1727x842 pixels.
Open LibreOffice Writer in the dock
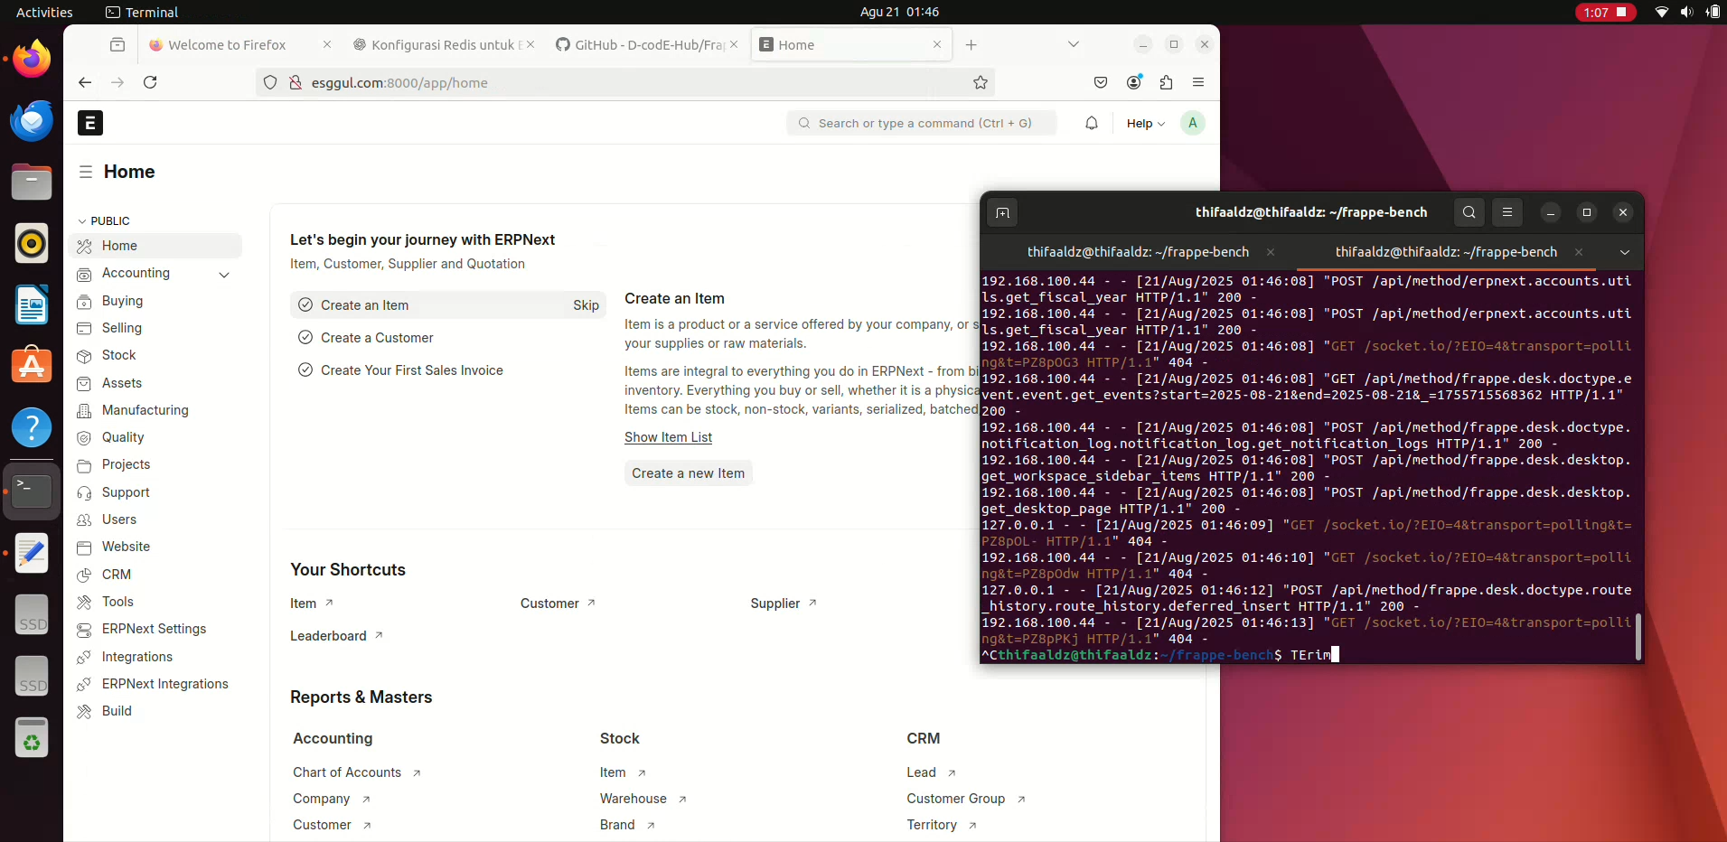(32, 304)
